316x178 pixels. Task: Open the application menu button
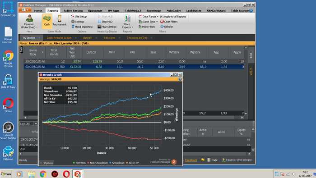click(25, 10)
